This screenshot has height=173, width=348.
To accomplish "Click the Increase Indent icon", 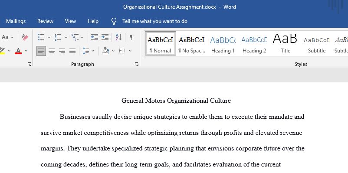I will tap(105, 37).
